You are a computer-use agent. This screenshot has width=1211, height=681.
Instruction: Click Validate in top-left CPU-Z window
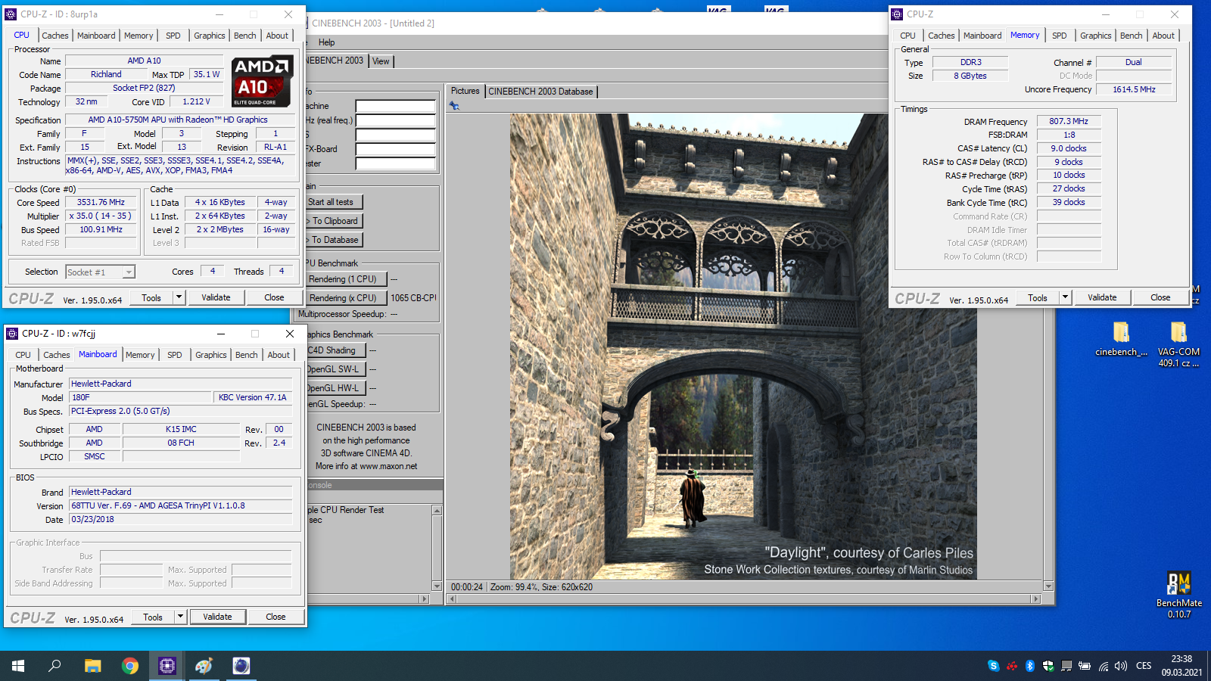(216, 297)
